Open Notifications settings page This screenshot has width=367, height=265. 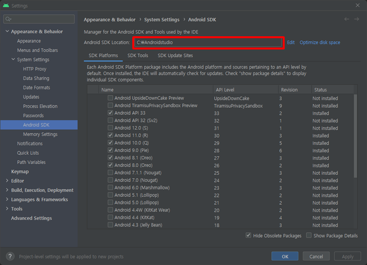[x=30, y=144]
